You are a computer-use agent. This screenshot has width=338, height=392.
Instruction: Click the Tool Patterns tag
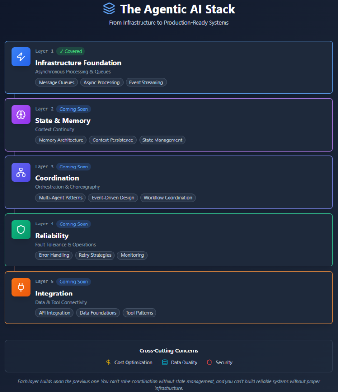[139, 313]
